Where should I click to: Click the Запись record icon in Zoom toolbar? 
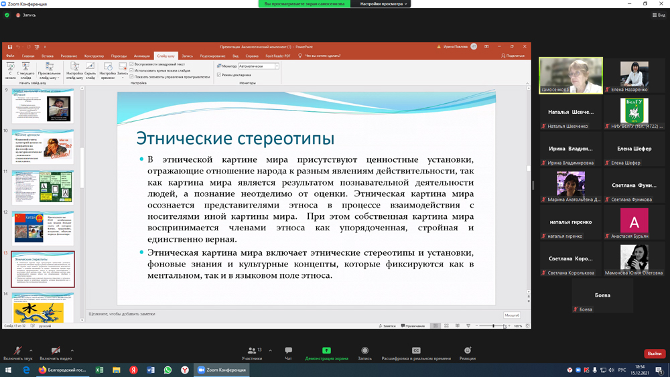click(364, 352)
